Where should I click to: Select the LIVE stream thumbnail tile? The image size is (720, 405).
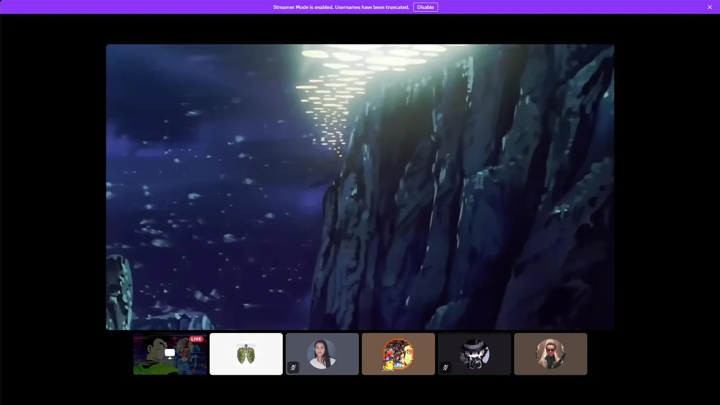coord(170,354)
